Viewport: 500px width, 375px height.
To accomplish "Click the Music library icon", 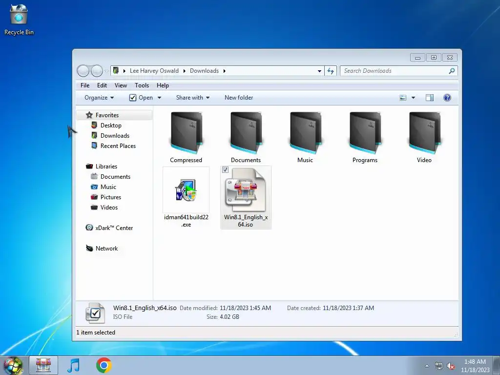I will point(94,187).
